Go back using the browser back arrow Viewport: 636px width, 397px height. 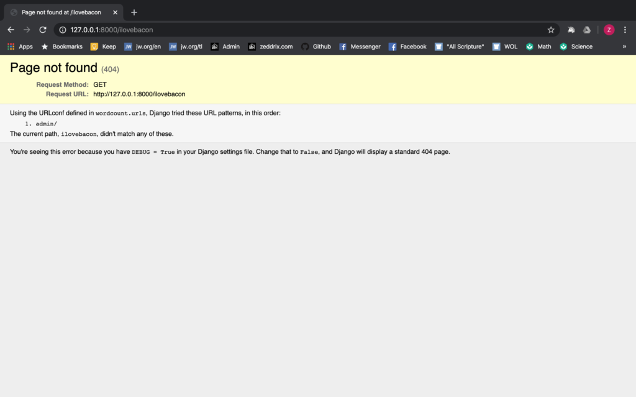point(11,30)
